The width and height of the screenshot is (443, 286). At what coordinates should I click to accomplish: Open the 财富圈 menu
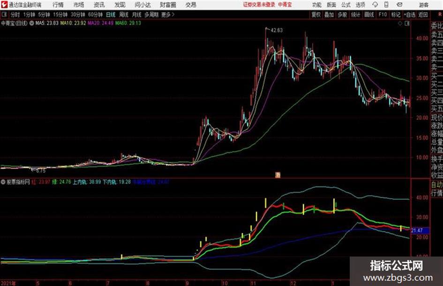(168, 5)
